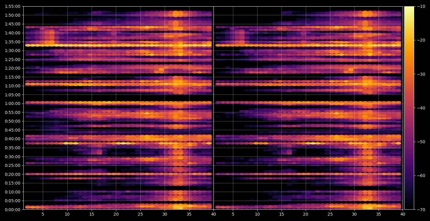Click the 1:20:00 time axis label

[13, 68]
